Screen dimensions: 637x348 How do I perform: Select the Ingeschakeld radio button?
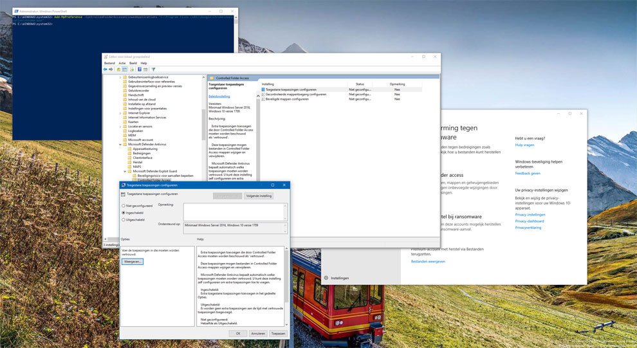click(124, 213)
